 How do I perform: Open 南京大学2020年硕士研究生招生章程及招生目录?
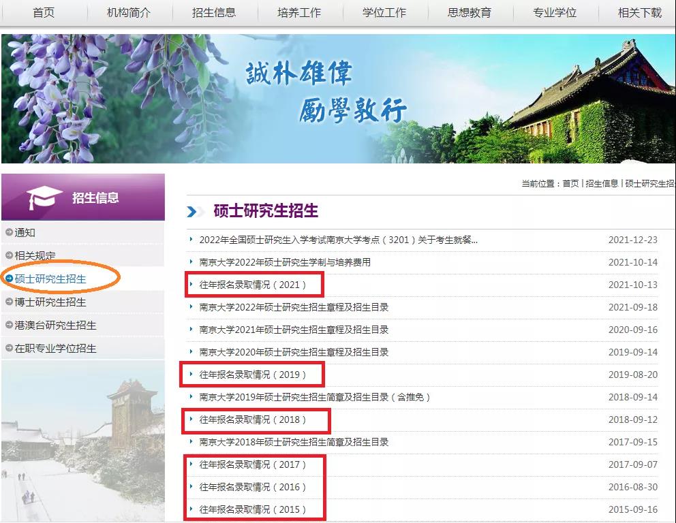click(294, 352)
